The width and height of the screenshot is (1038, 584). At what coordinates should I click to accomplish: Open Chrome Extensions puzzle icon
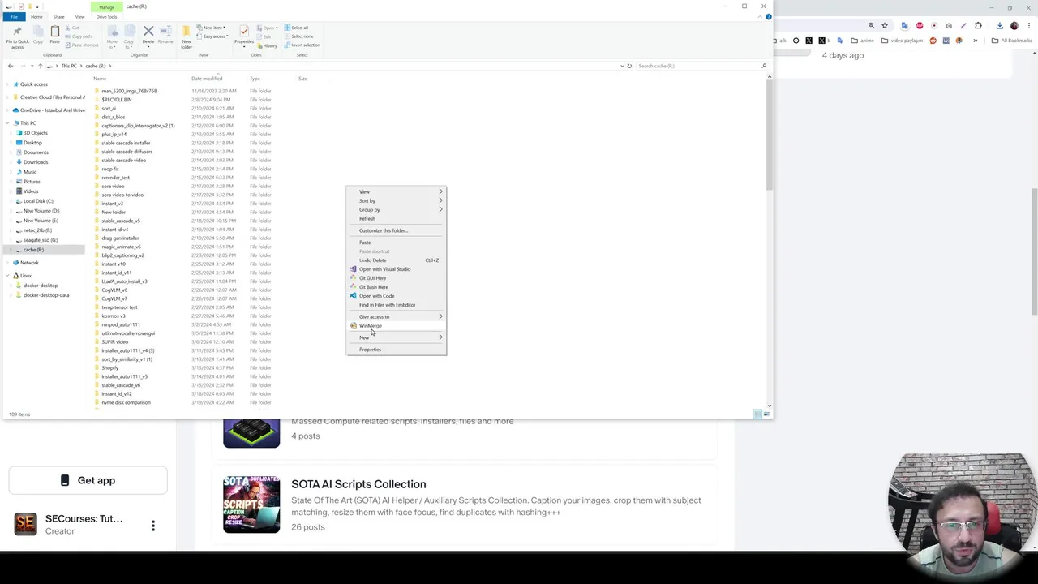pyautogui.click(x=979, y=26)
